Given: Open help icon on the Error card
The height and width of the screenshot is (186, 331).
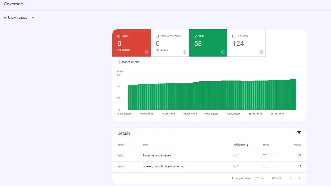Looking at the screenshot, I should 146,52.
